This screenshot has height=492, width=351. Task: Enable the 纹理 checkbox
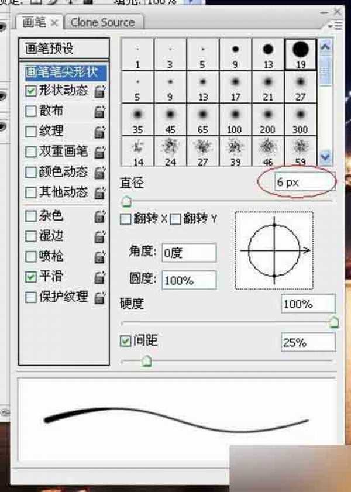[31, 132]
